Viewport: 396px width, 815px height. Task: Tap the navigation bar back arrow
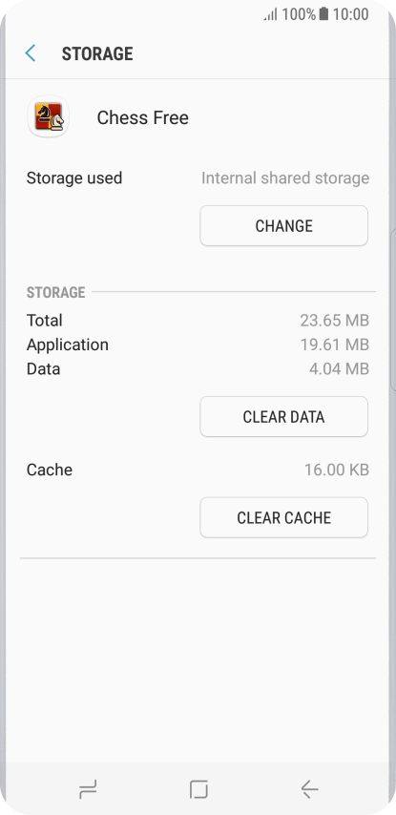pyautogui.click(x=309, y=789)
